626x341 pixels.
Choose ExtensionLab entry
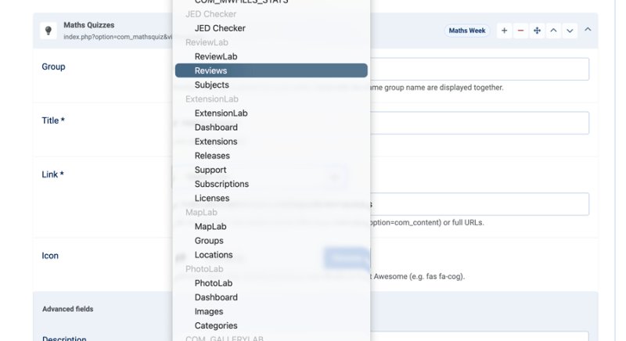(x=271, y=113)
